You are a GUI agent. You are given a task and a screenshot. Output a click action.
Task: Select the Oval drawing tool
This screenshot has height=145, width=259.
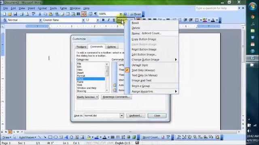(56, 137)
